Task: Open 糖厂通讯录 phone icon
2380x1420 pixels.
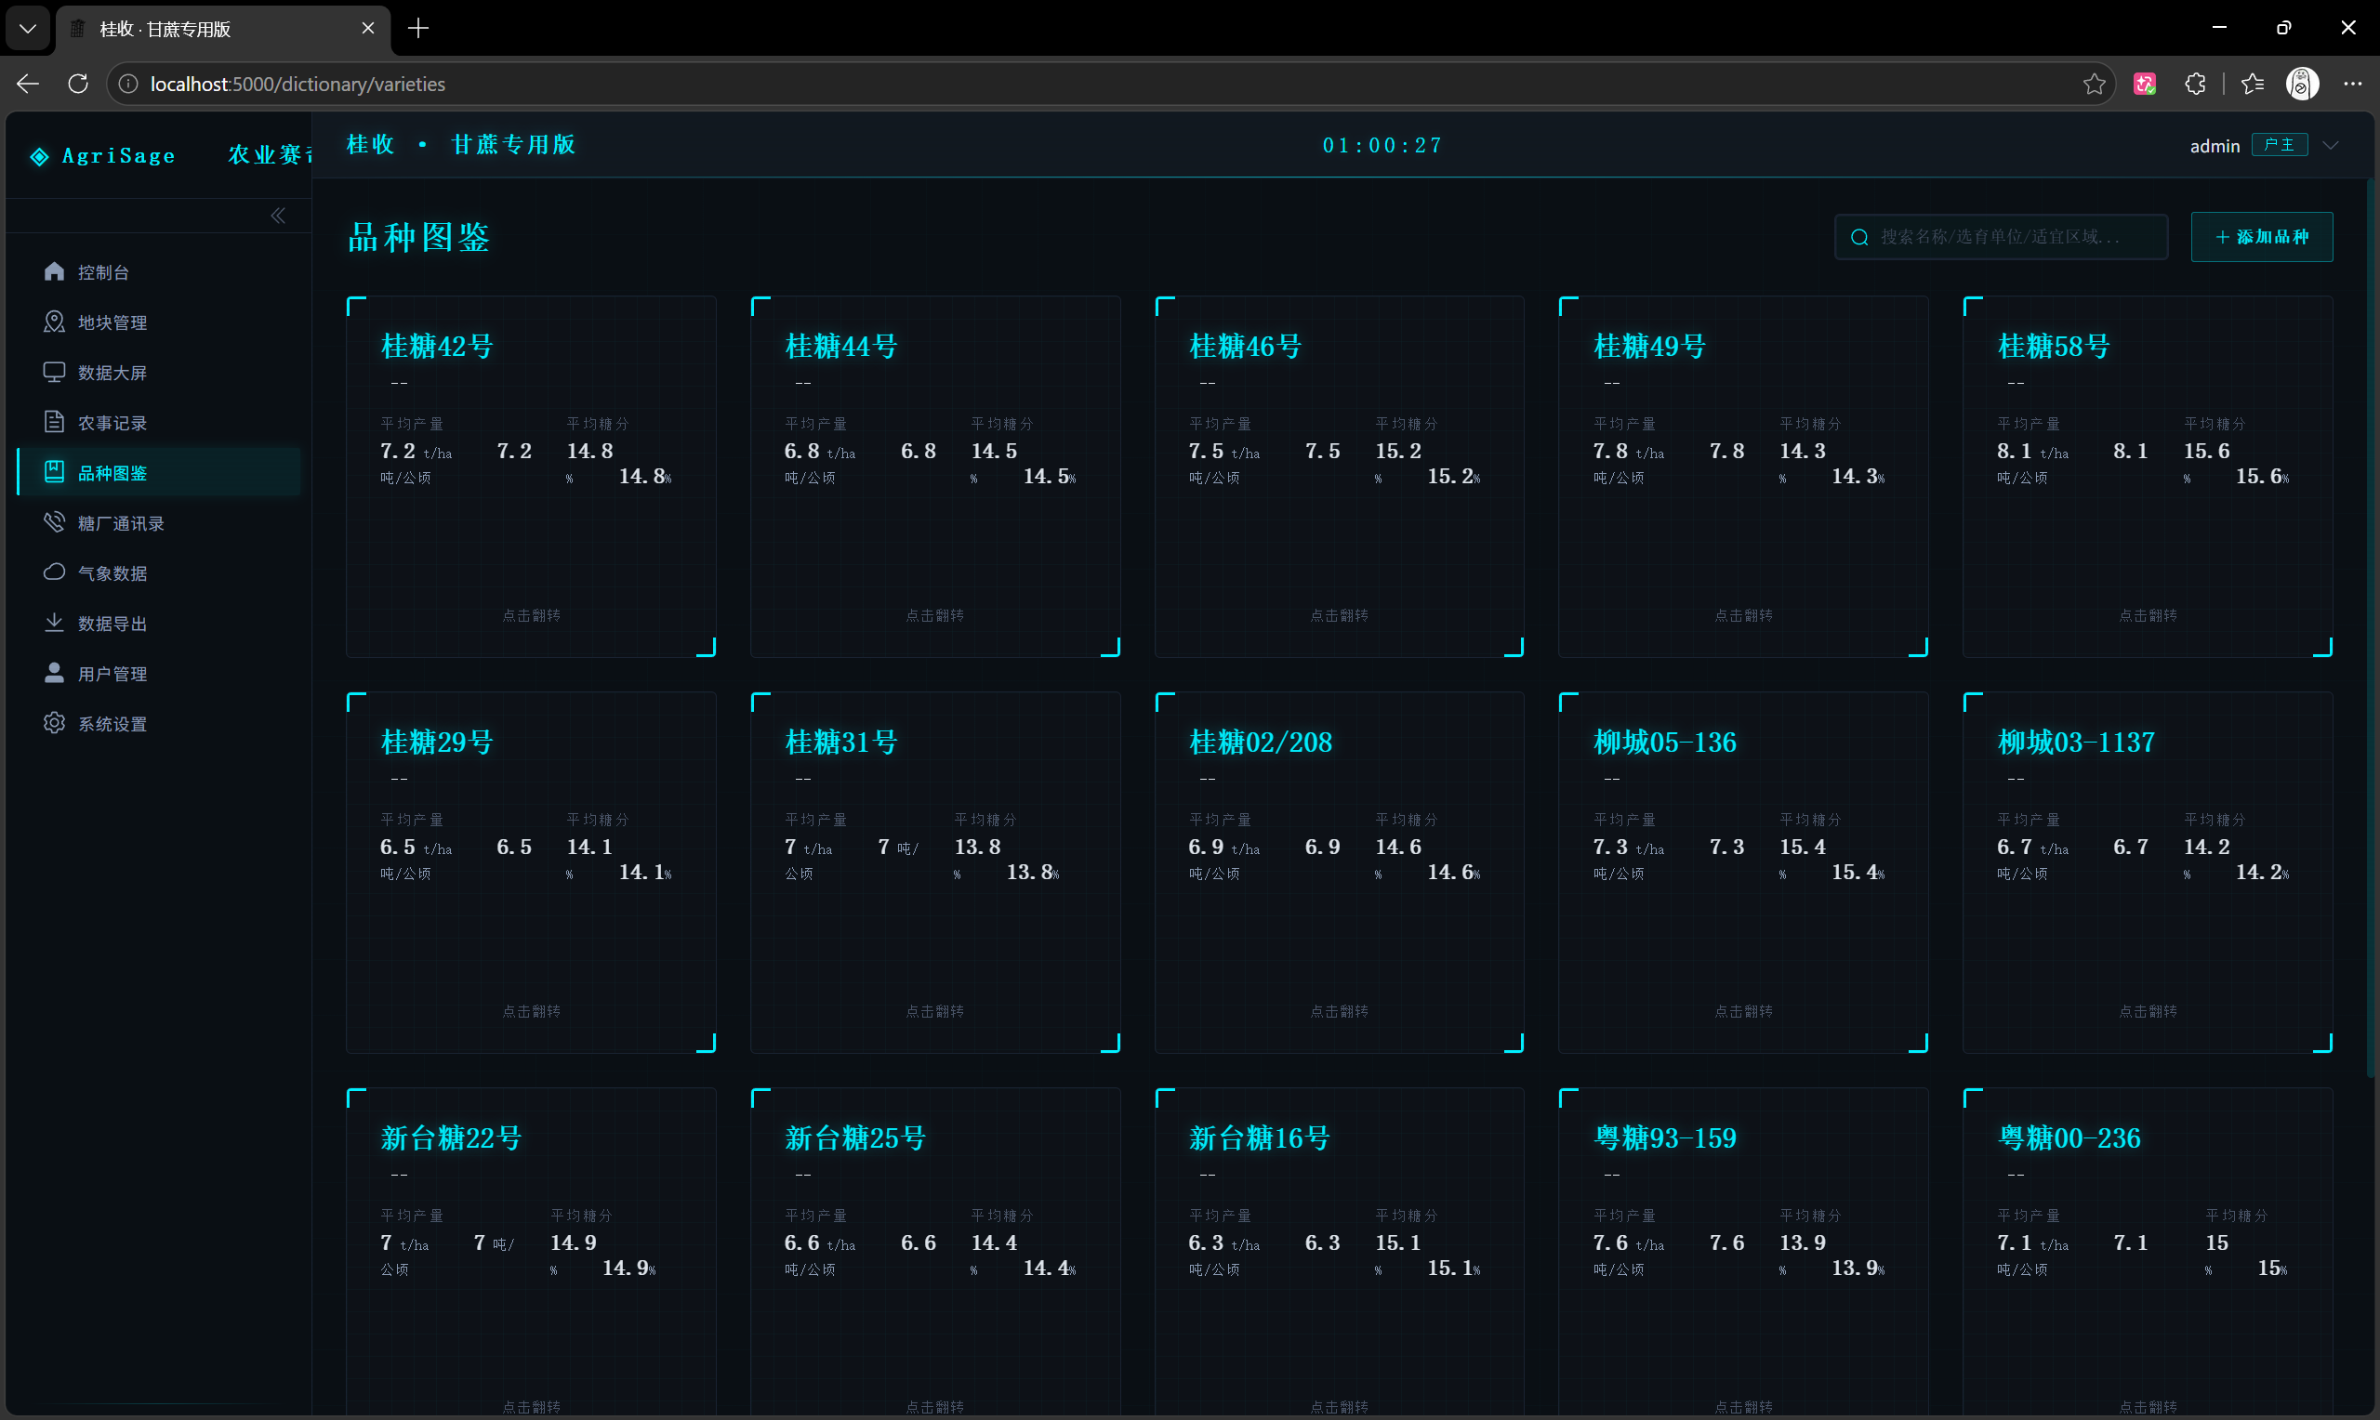Action: click(x=55, y=522)
